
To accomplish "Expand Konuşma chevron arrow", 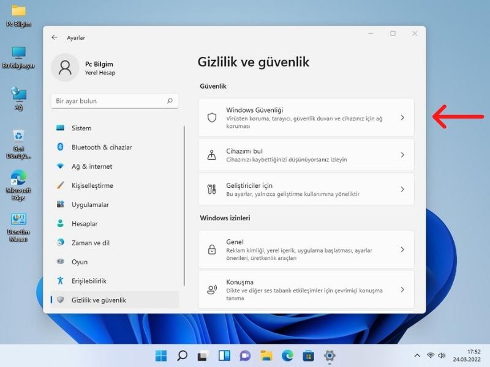I will click(402, 289).
